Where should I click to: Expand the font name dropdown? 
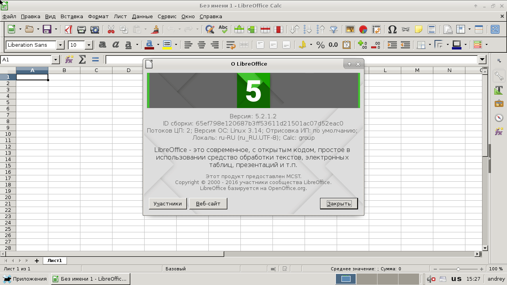pos(60,45)
